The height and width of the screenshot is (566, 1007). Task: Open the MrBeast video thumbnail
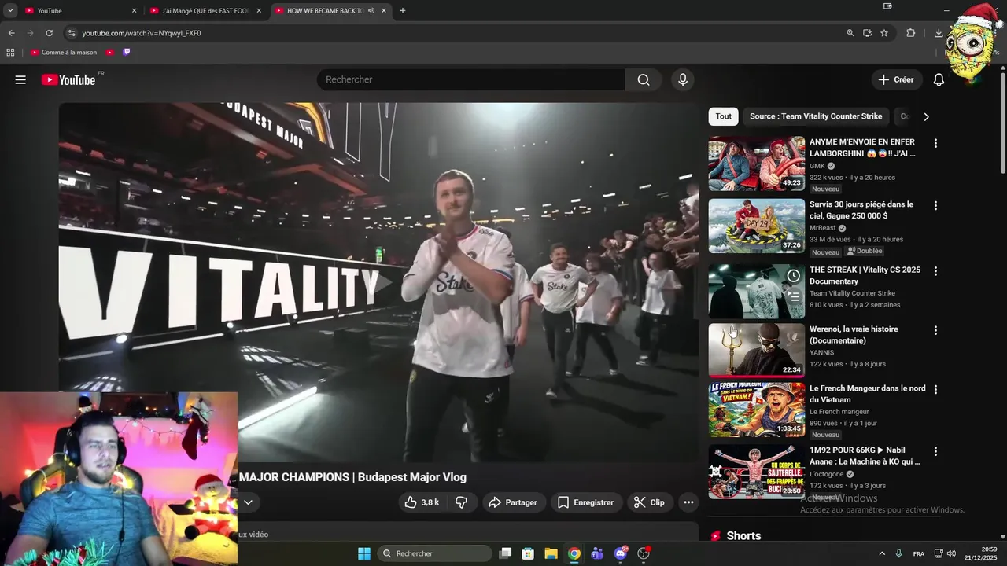tap(757, 226)
